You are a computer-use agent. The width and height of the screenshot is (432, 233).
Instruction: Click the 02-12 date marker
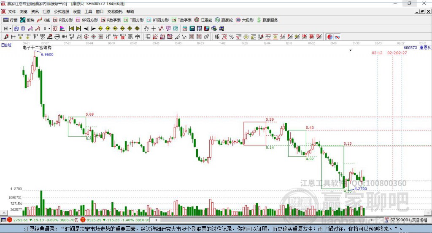[377, 53]
